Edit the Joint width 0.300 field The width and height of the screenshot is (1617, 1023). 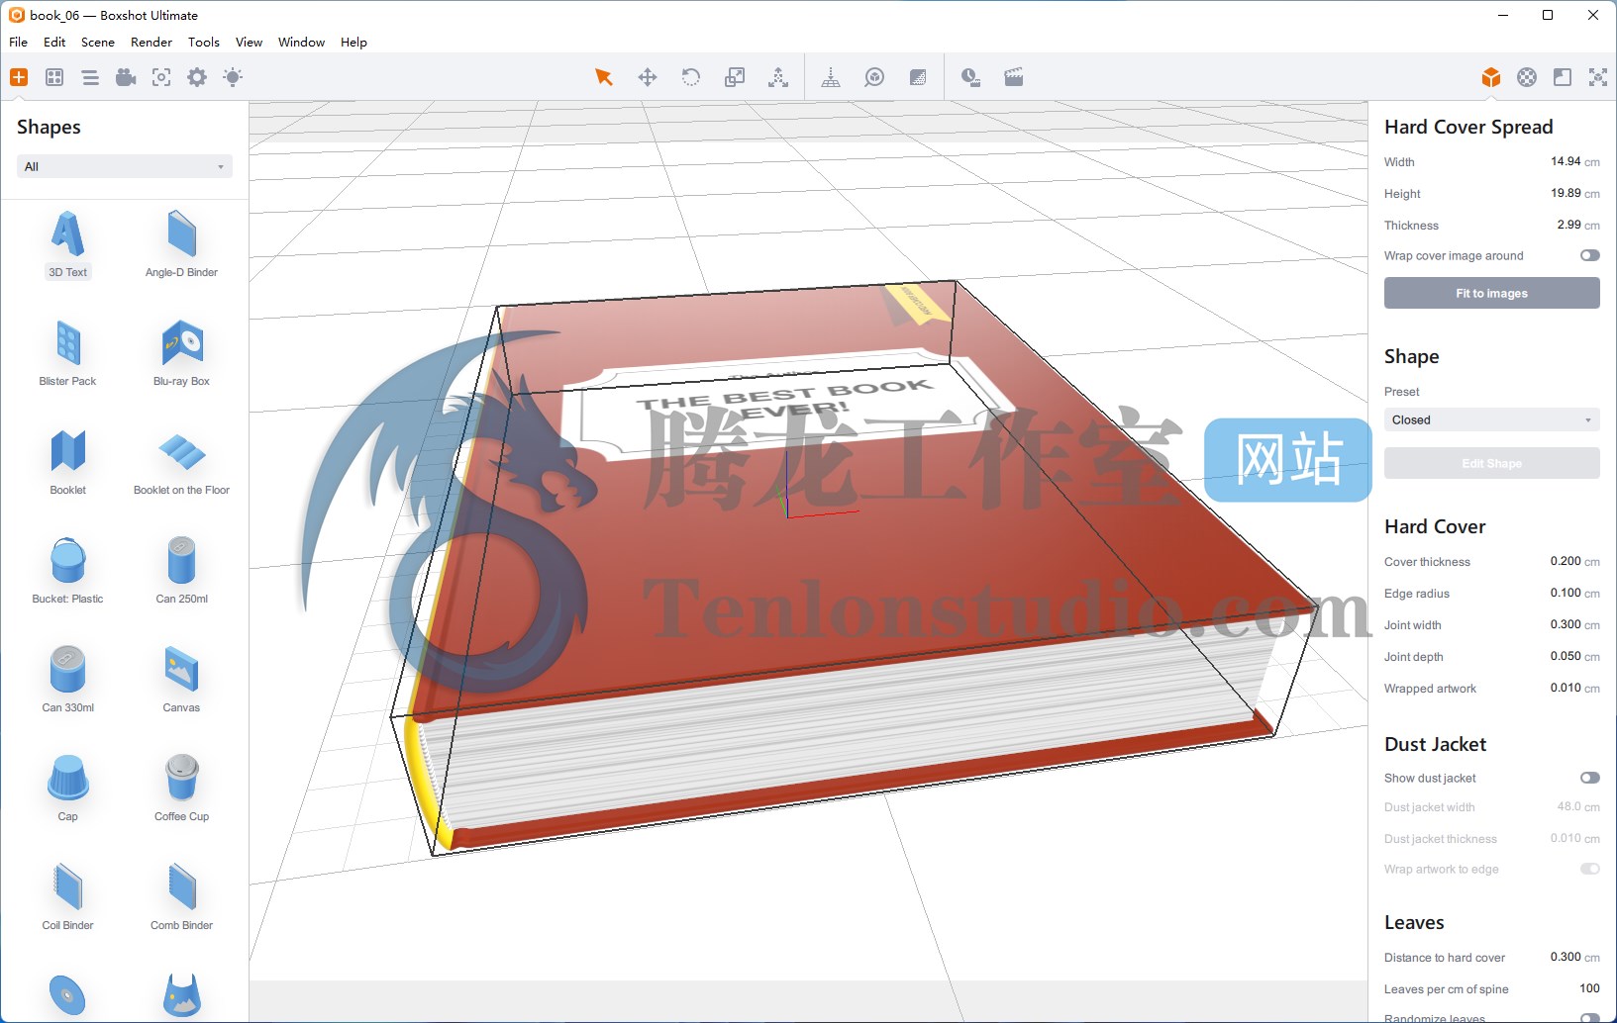[1566, 624]
